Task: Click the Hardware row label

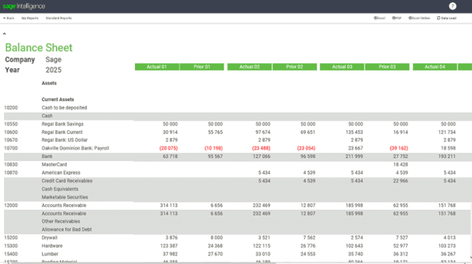Action: pyautogui.click(x=52, y=246)
